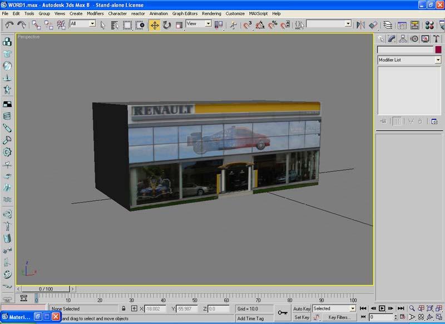The height and width of the screenshot is (324, 445).
Task: Open the Layer Manager
Action: (x=388, y=25)
